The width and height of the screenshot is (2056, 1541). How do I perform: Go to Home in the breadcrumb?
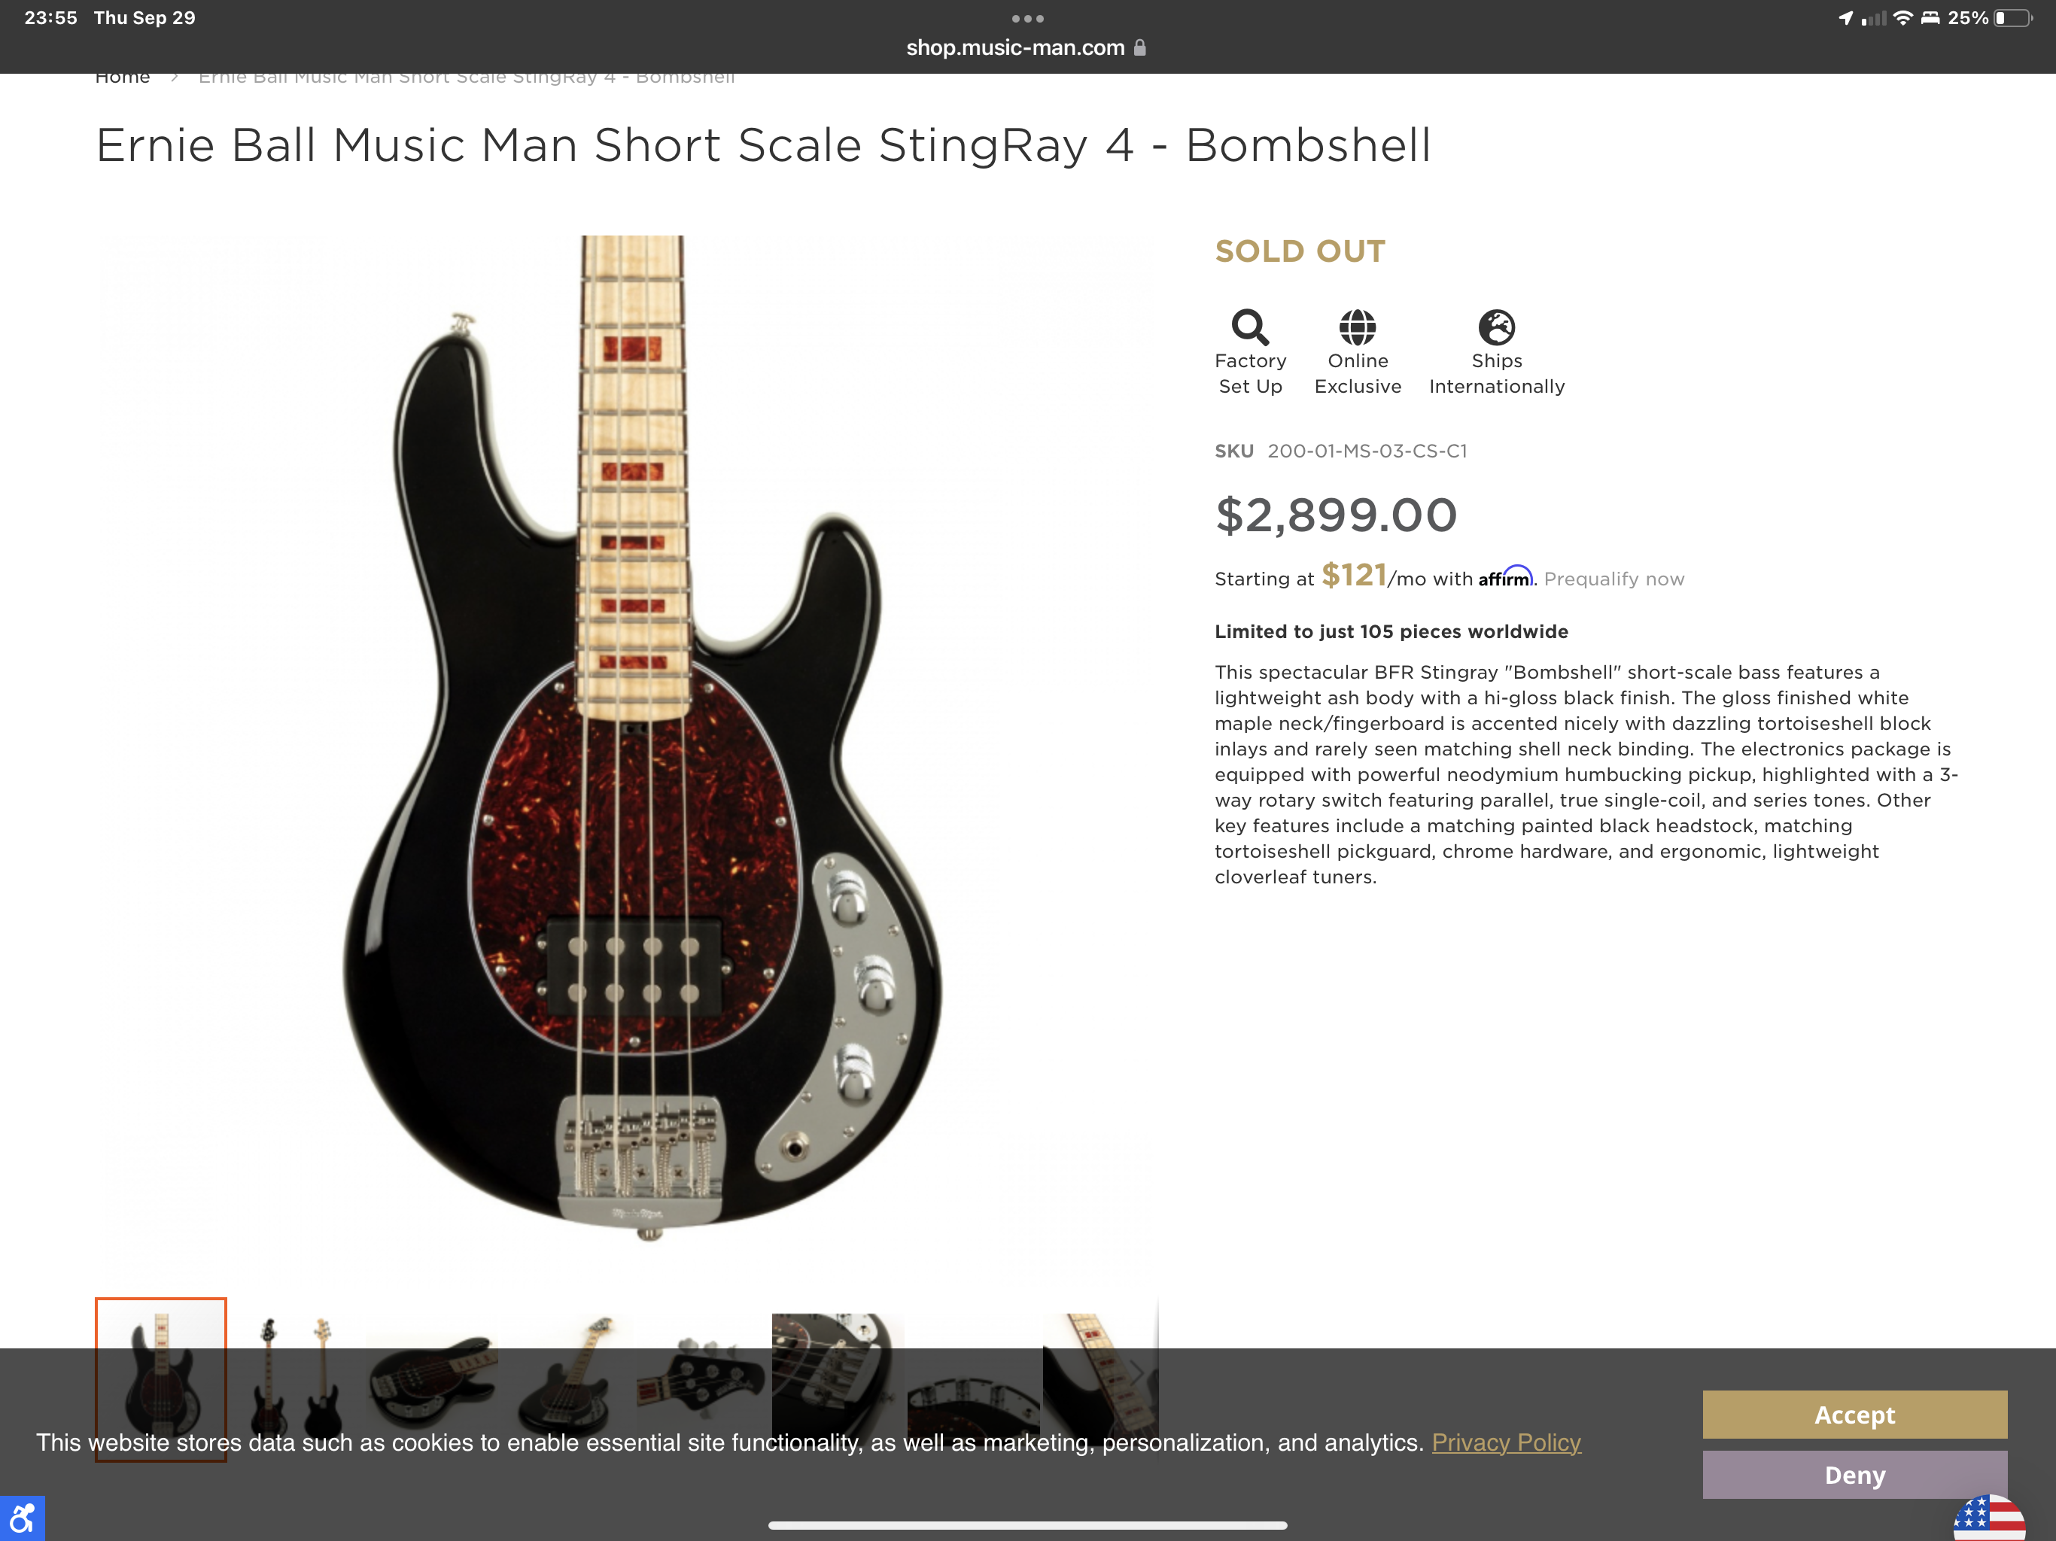[123, 78]
